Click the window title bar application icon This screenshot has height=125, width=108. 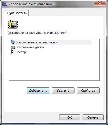click(5, 4)
